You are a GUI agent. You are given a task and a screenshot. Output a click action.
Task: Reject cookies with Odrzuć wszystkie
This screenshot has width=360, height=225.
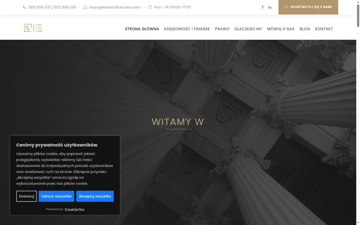56,196
